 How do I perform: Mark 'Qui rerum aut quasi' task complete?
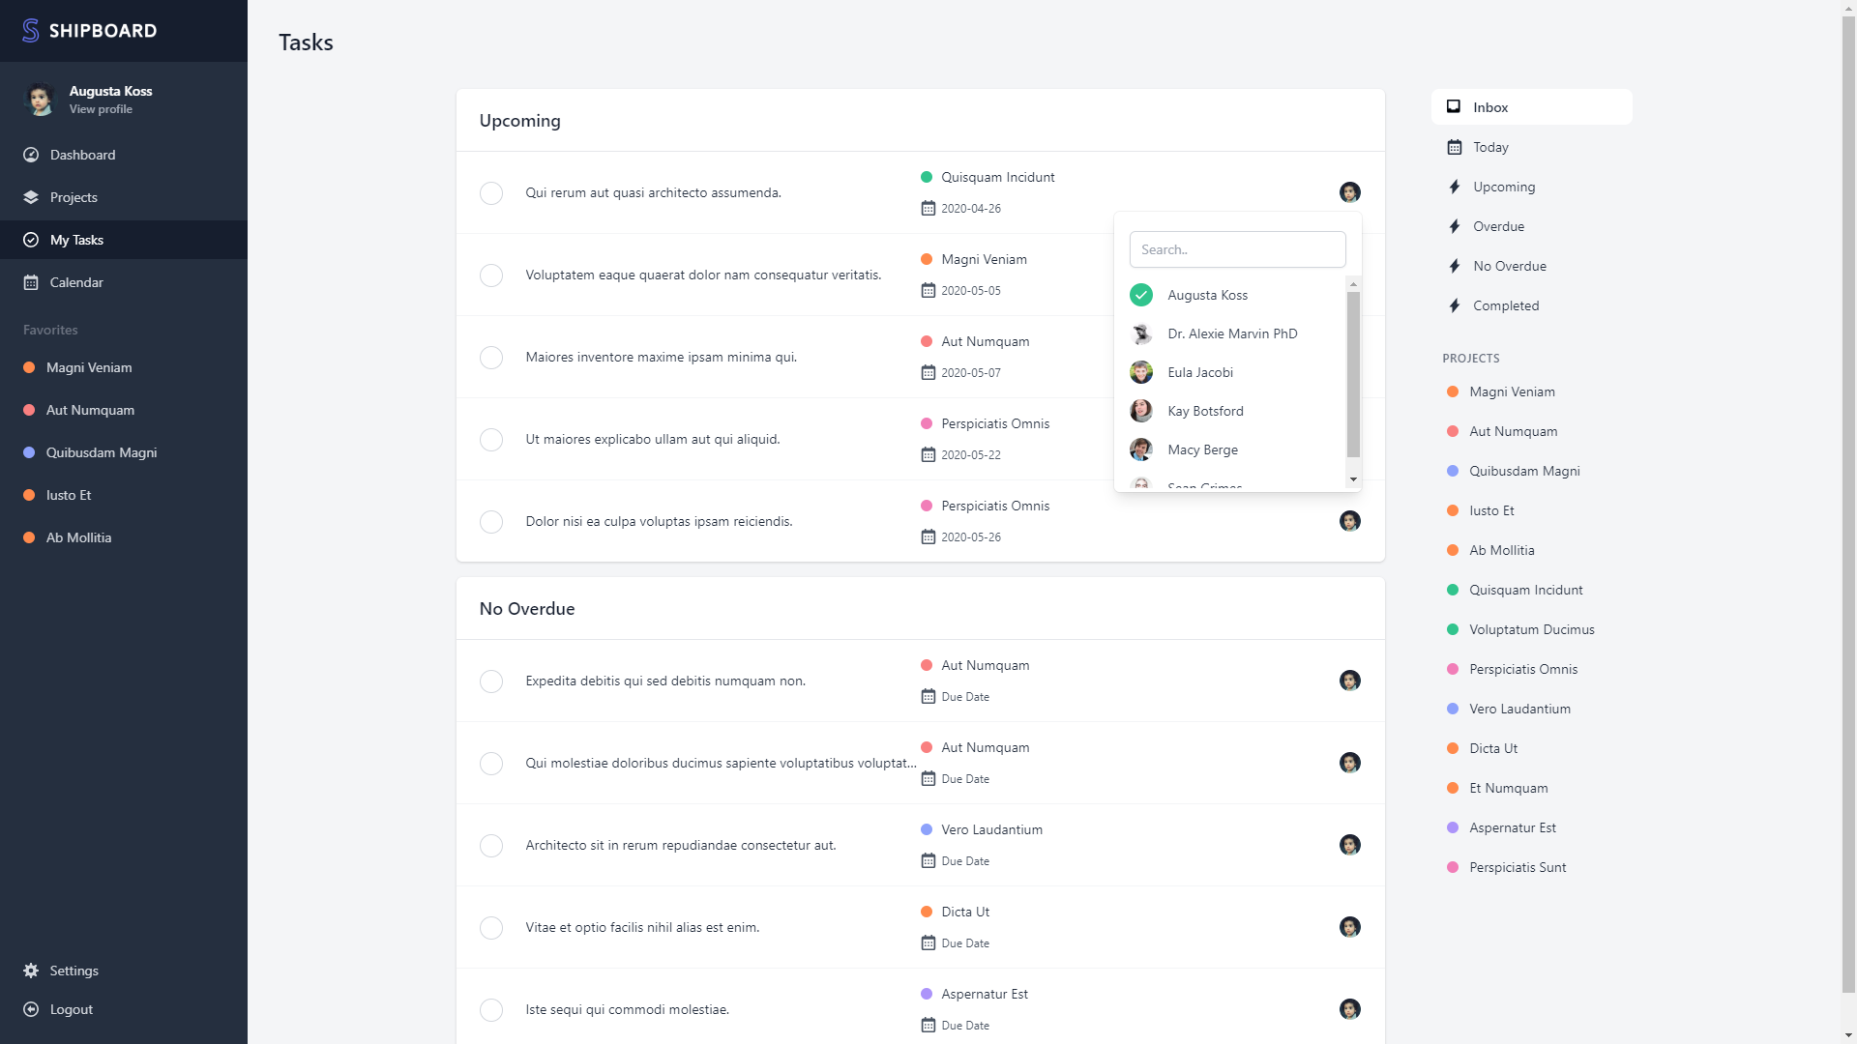(491, 193)
